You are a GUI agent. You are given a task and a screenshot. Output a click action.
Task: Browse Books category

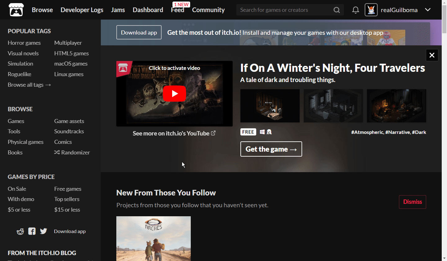point(15,153)
